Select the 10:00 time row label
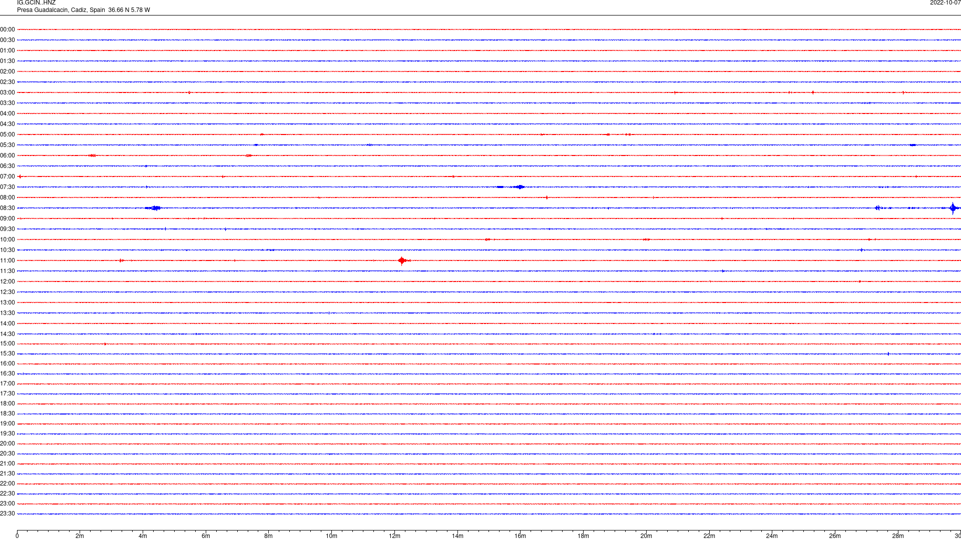961x540 pixels. tap(8, 239)
